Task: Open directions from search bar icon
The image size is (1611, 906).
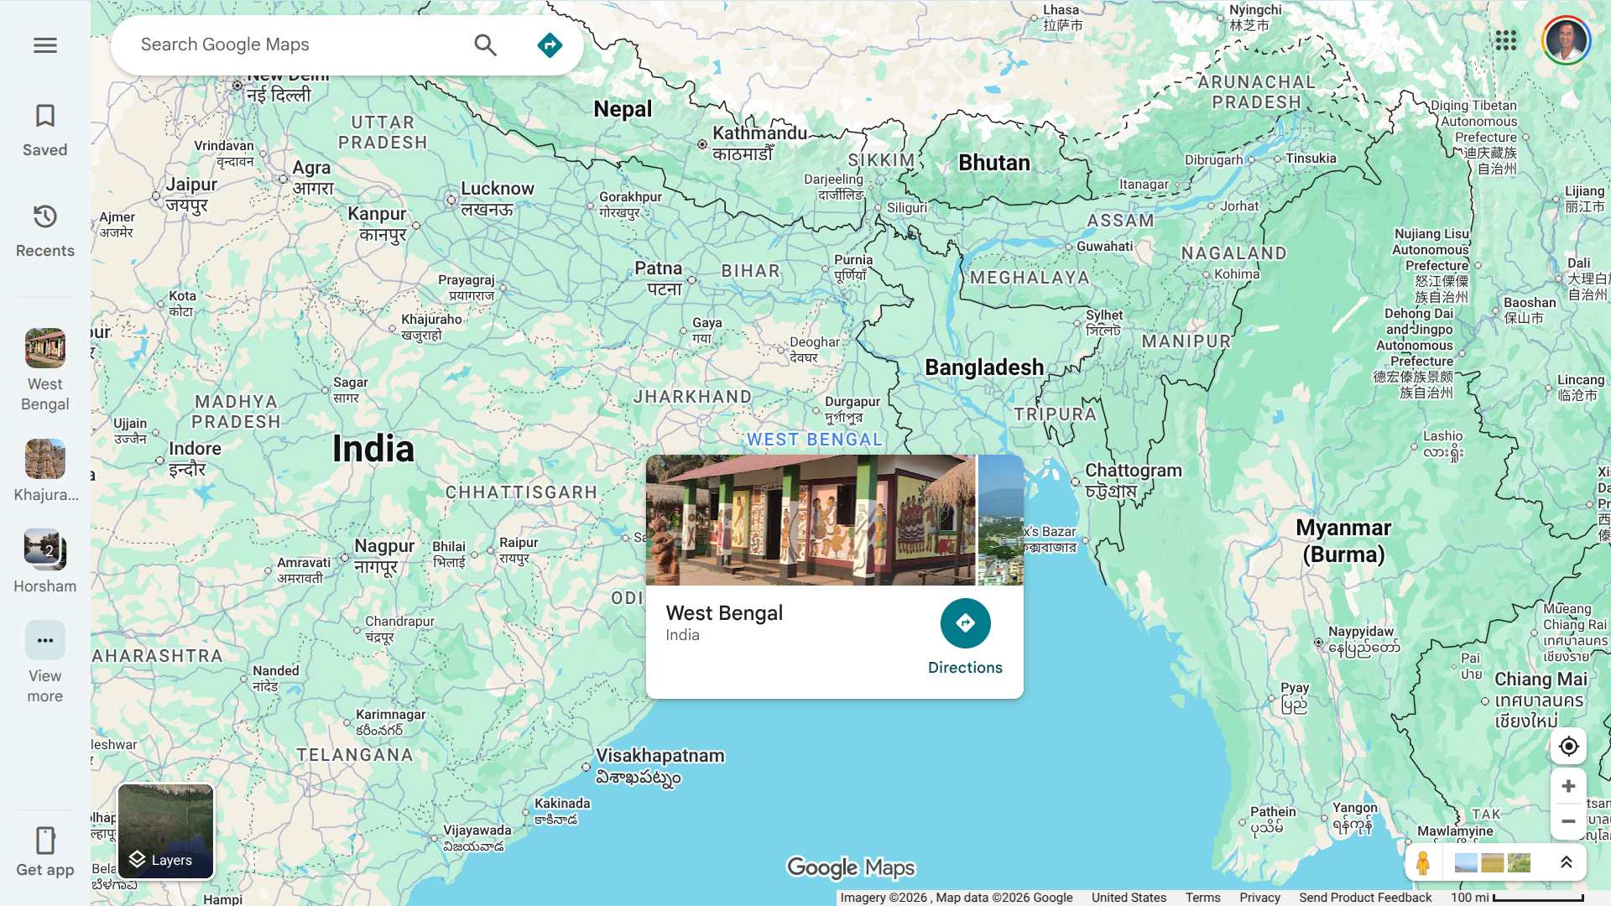Action: click(x=550, y=45)
